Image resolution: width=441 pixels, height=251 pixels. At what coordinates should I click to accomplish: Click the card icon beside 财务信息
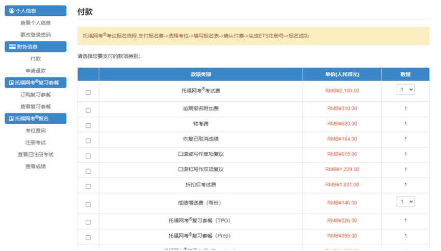(12, 47)
